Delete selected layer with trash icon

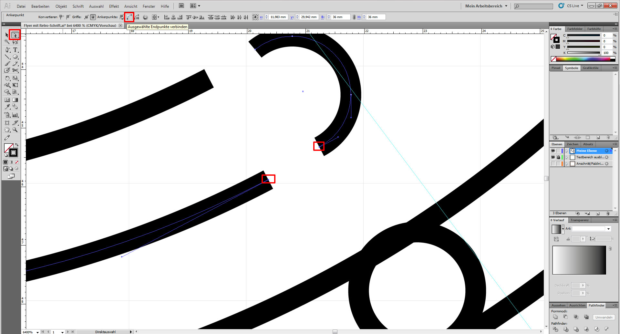(608, 214)
